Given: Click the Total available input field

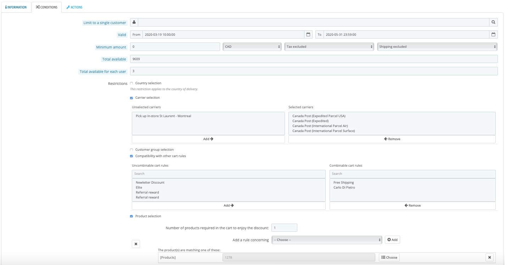Looking at the screenshot, I should [x=314, y=59].
